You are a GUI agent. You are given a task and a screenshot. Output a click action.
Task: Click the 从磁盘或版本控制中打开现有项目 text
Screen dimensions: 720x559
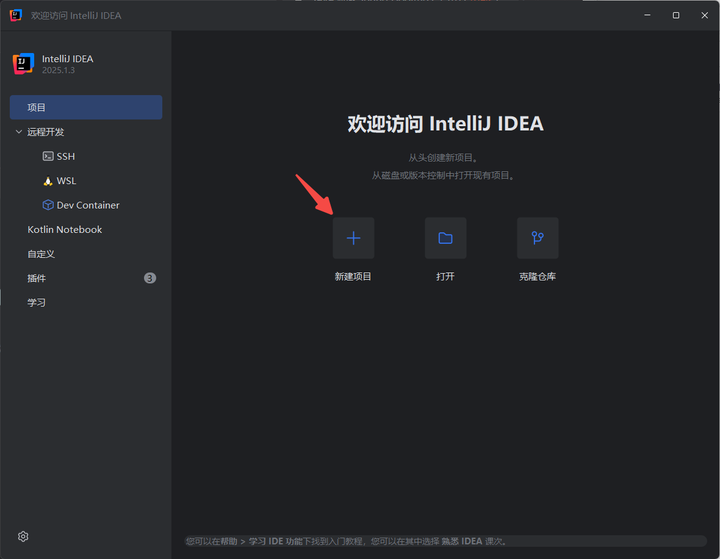pyautogui.click(x=444, y=175)
